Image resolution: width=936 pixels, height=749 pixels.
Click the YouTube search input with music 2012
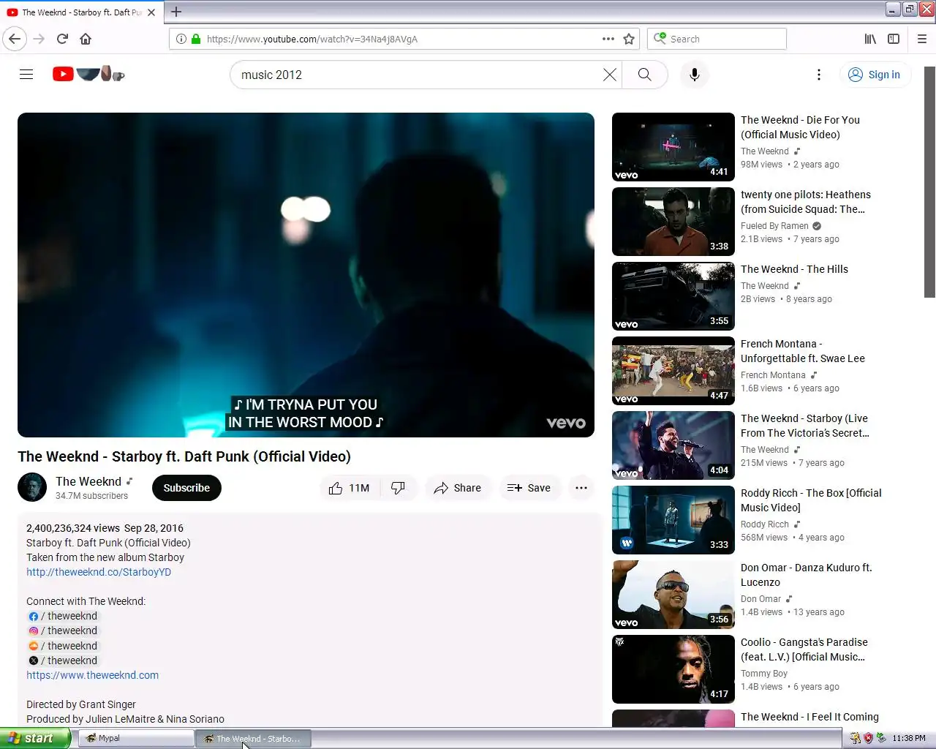(x=417, y=75)
